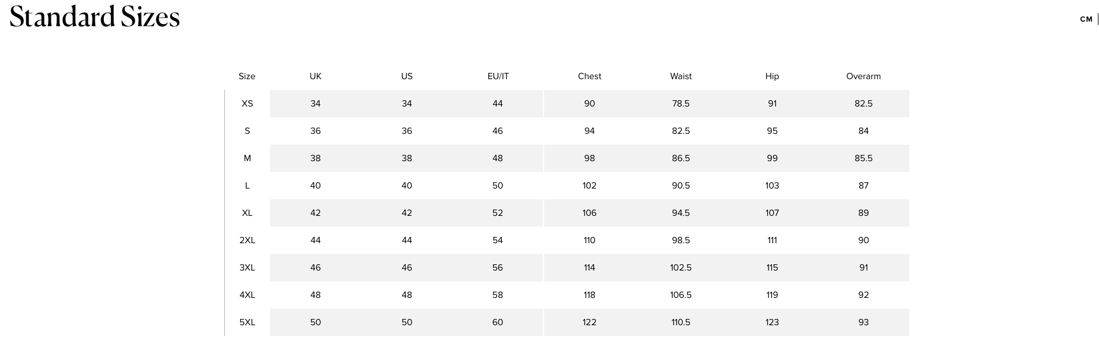Select waist value 78.5 in XS row
Image resolution: width=1099 pixels, height=348 pixels.
[681, 104]
